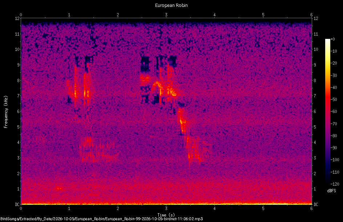Click the "-30" label on the color scale

tap(334, 75)
